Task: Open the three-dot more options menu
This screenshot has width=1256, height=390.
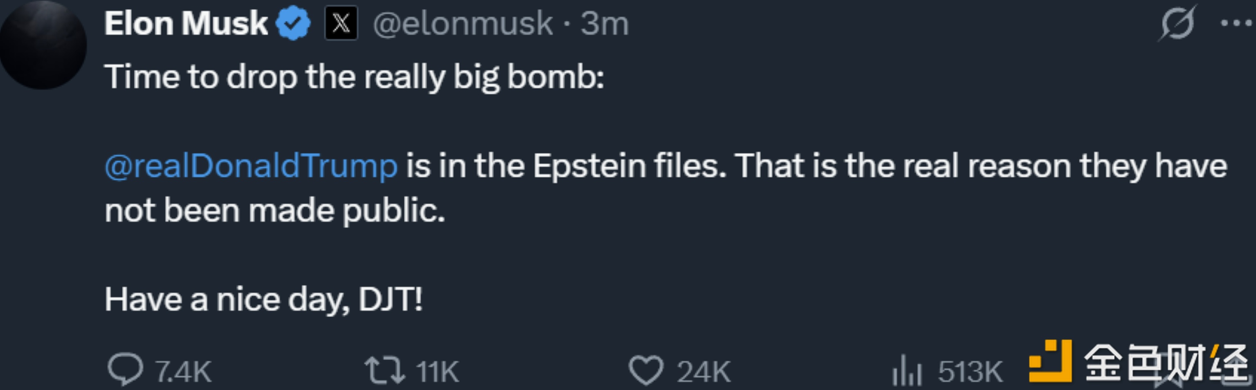Action: click(x=1236, y=23)
